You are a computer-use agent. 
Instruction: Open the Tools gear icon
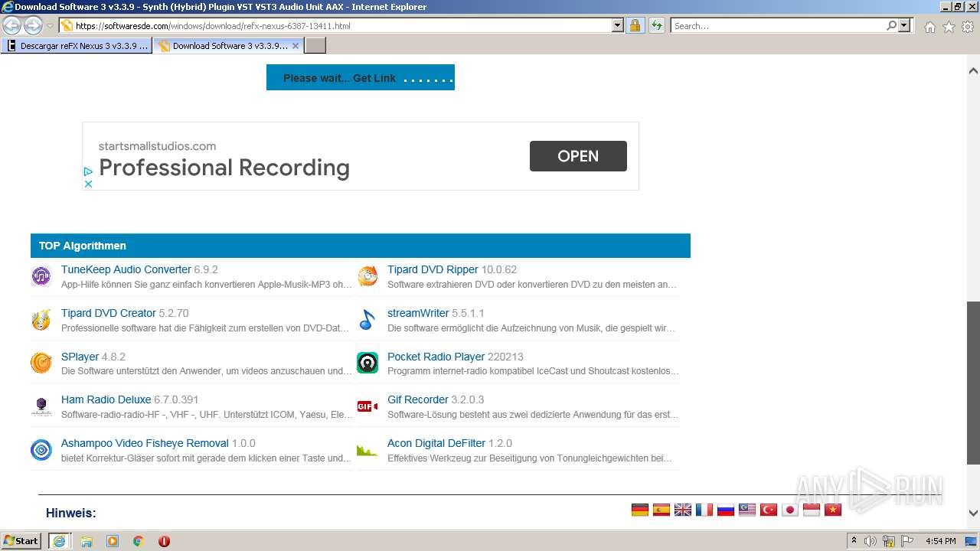pos(968,27)
